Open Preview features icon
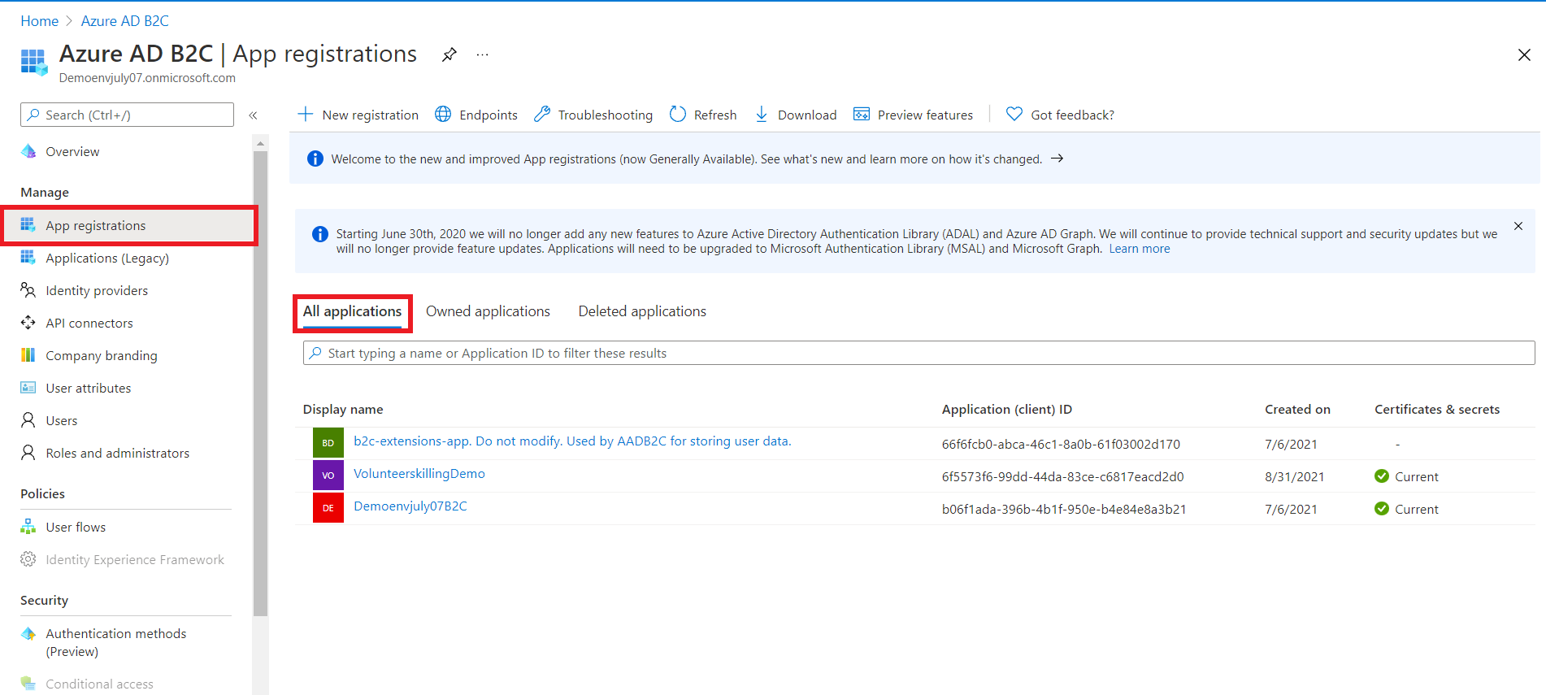Viewport: 1546px width, 695px height. 862,114
